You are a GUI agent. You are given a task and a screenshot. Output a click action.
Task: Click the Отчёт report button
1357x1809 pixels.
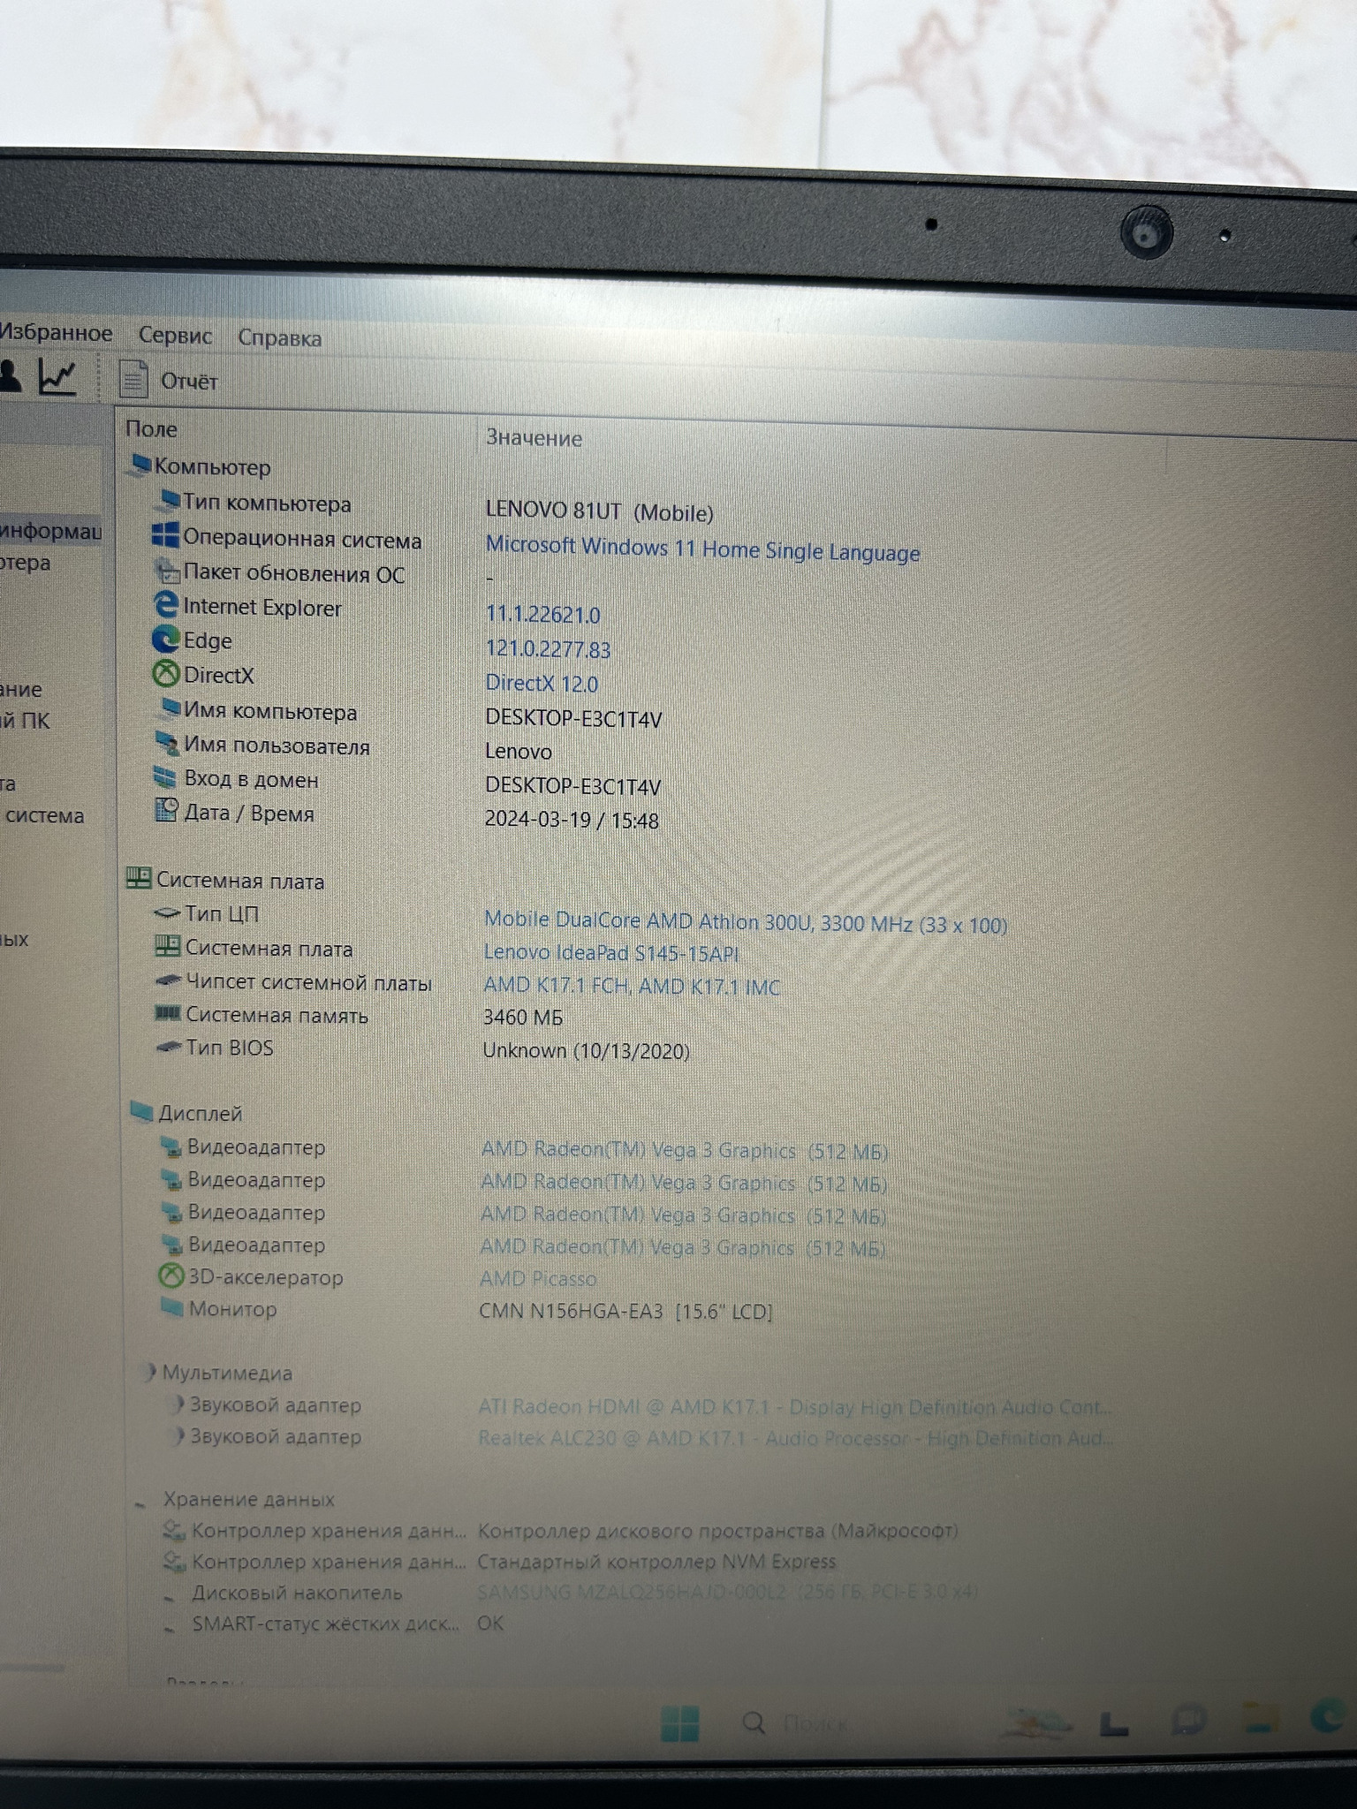pos(170,381)
